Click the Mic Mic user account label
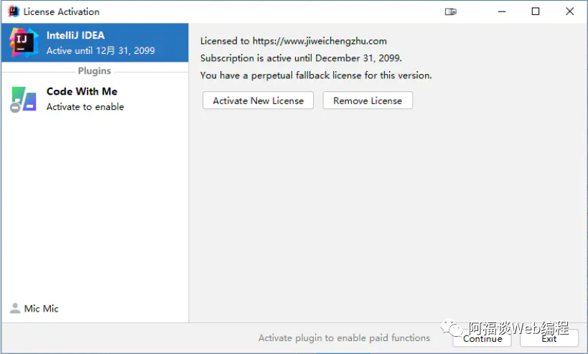Screen dimensions: 588x354 coord(41,309)
